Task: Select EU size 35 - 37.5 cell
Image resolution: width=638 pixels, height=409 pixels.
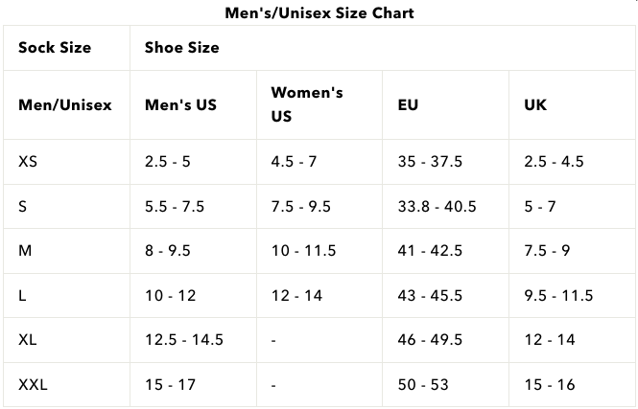Action: click(430, 162)
